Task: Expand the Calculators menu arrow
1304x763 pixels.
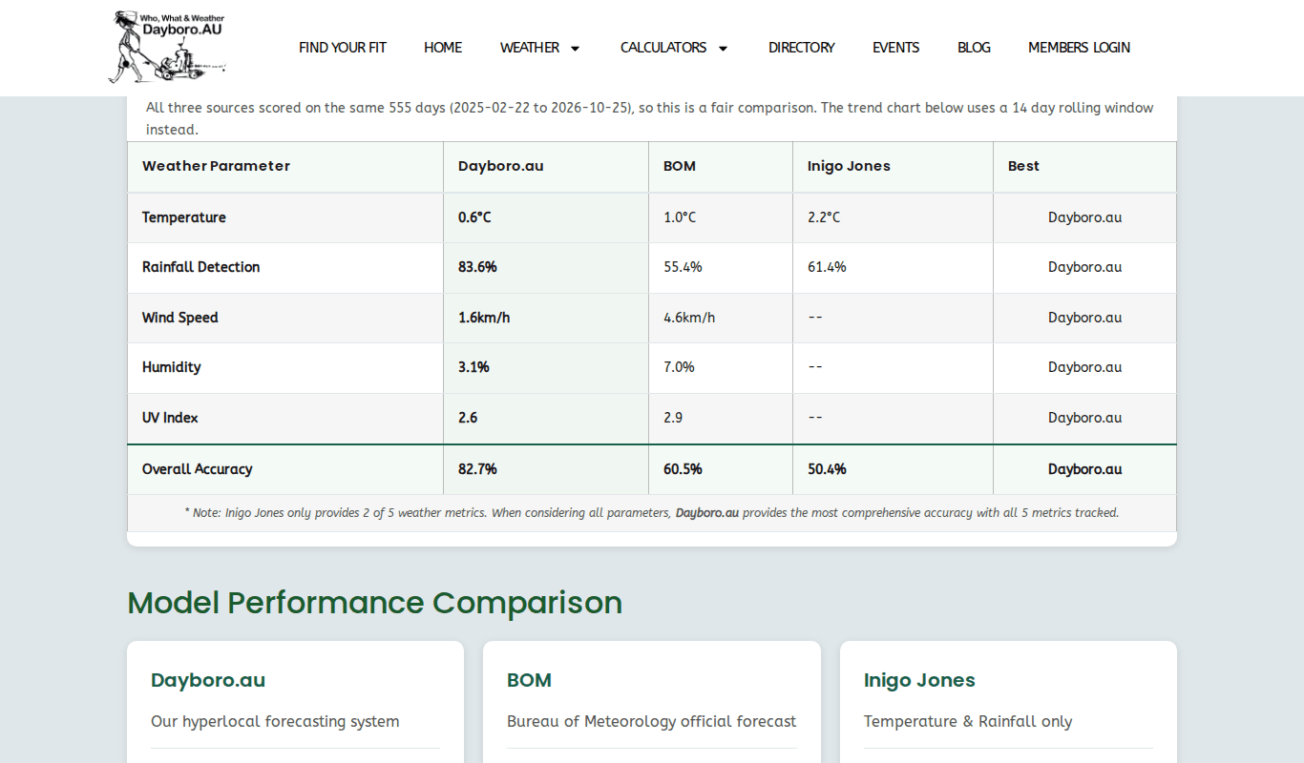Action: [723, 48]
